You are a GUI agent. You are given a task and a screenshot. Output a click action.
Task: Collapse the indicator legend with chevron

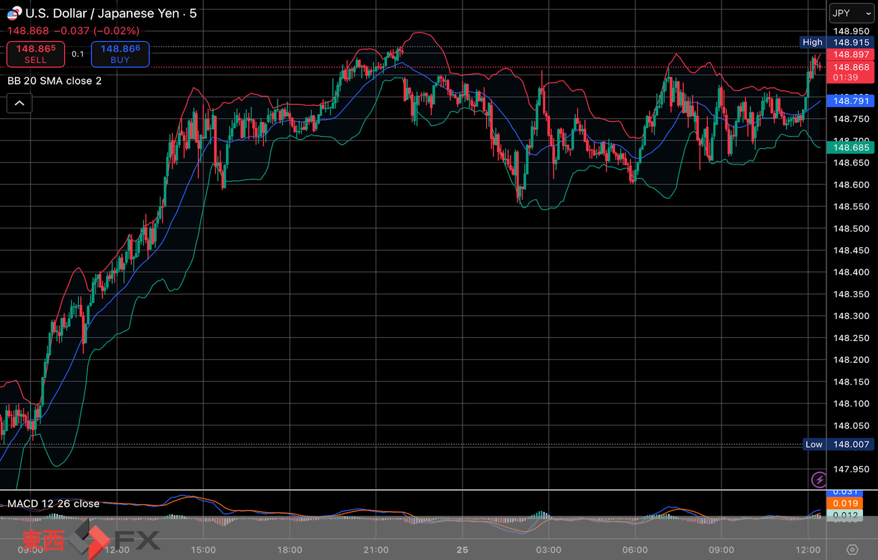(x=19, y=104)
